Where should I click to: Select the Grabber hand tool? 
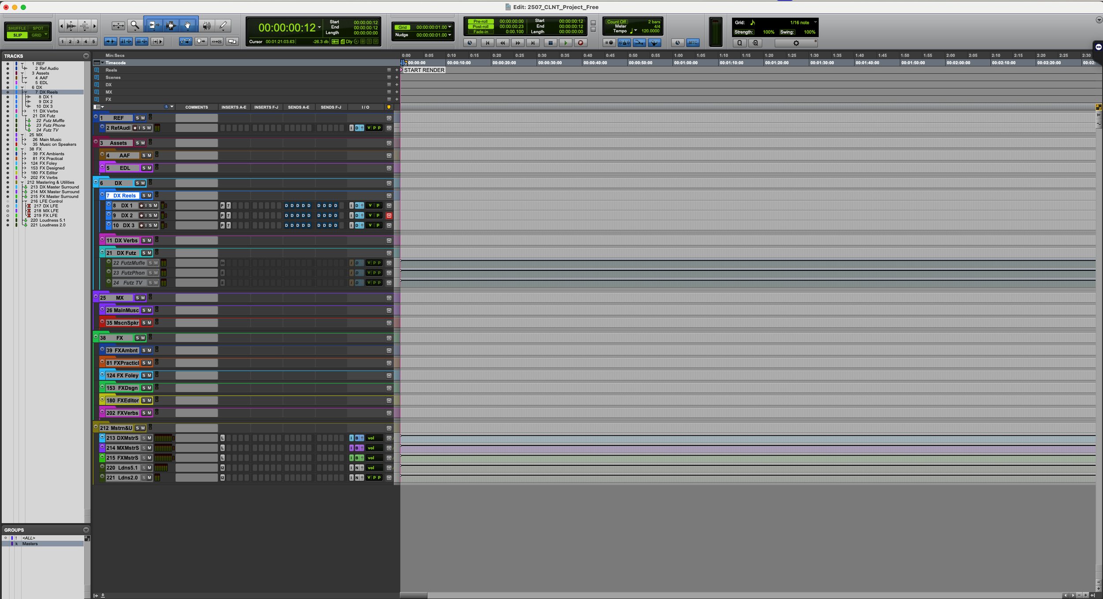(x=187, y=26)
